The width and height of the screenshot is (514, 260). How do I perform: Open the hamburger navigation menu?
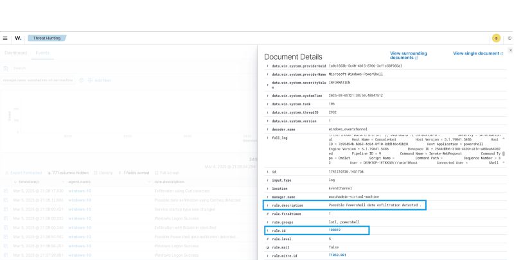tap(5, 39)
